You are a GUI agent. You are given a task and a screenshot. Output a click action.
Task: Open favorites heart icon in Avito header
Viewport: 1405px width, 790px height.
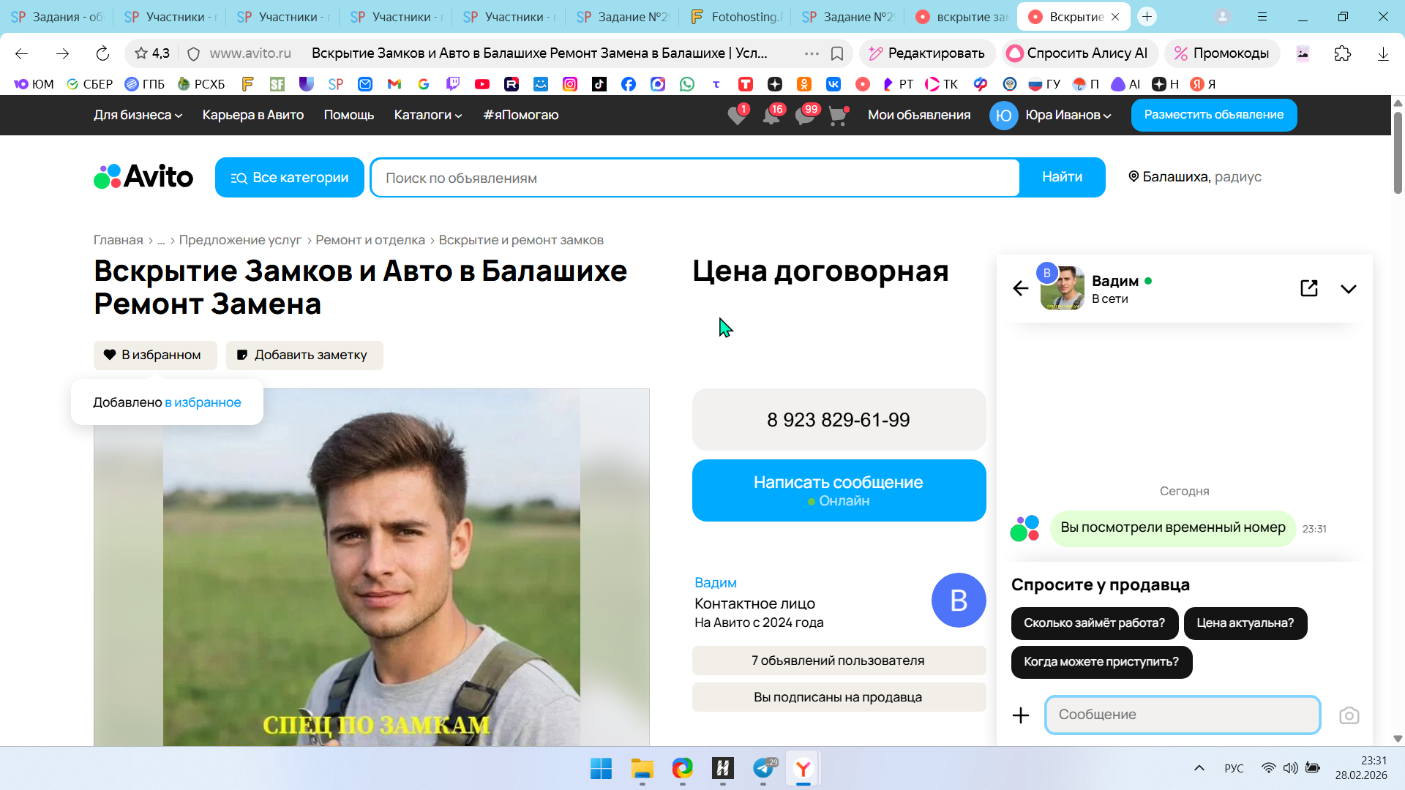(x=737, y=116)
